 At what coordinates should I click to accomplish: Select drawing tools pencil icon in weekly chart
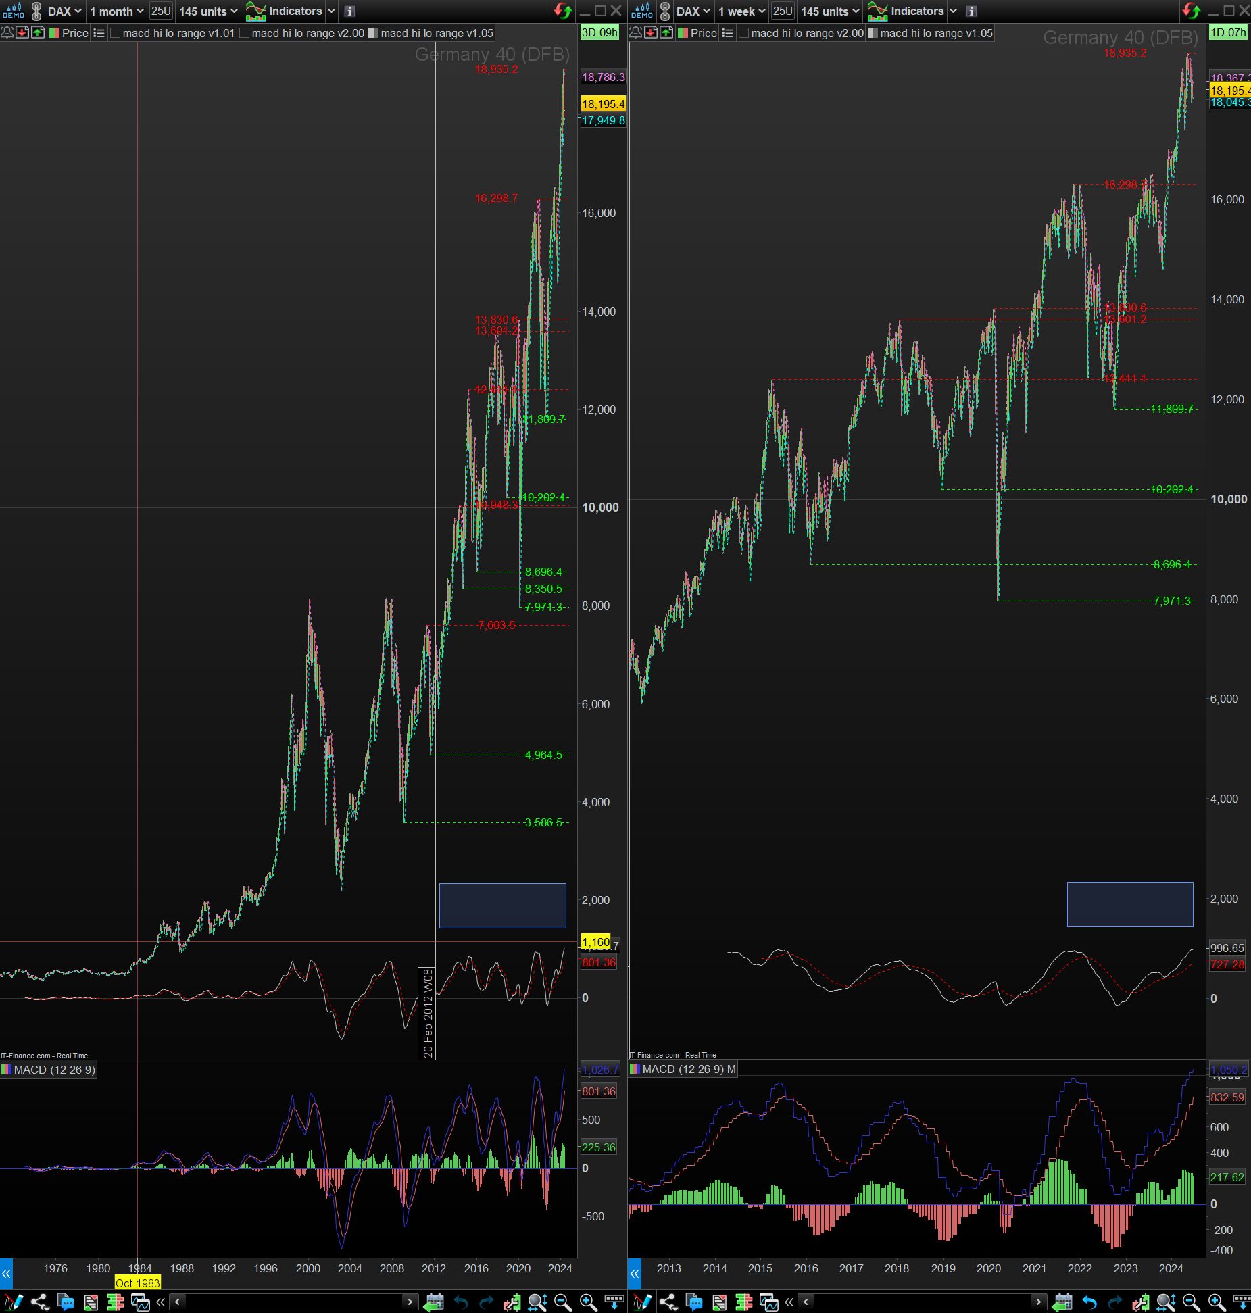click(642, 1302)
